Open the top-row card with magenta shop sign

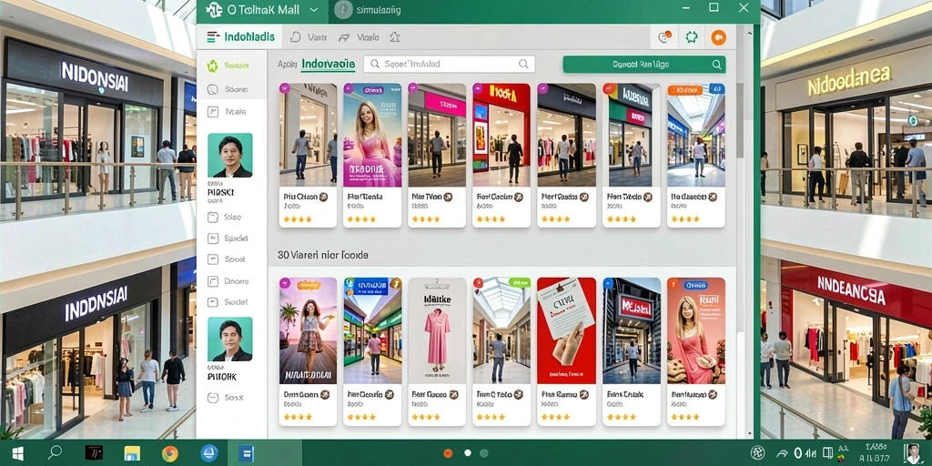pos(437,155)
